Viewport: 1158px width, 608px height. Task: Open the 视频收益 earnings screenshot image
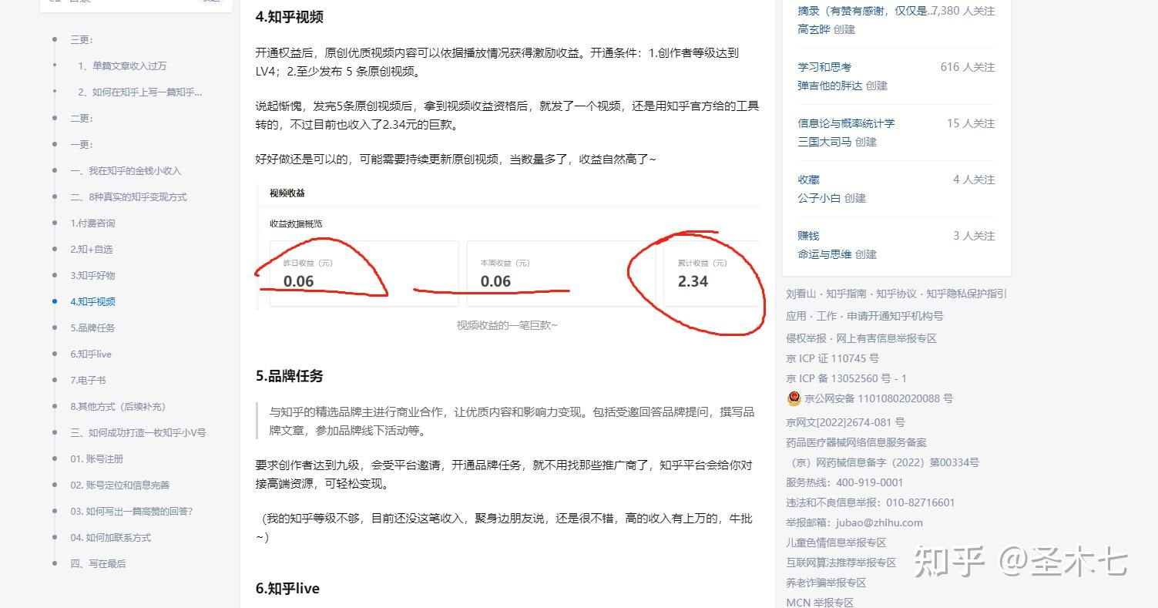tap(509, 248)
